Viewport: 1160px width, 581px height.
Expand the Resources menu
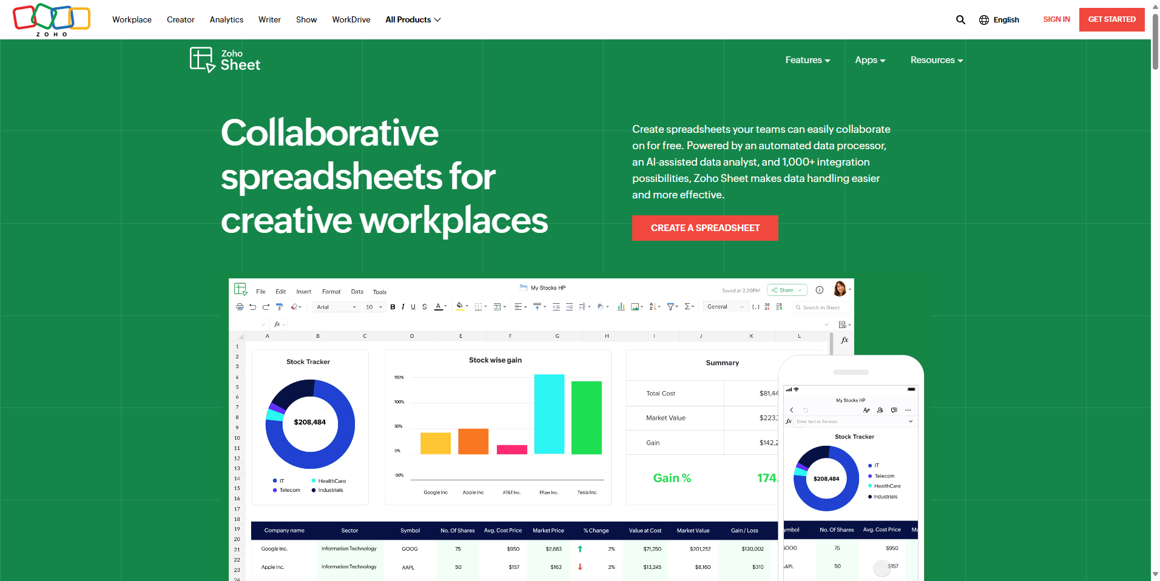tap(937, 60)
